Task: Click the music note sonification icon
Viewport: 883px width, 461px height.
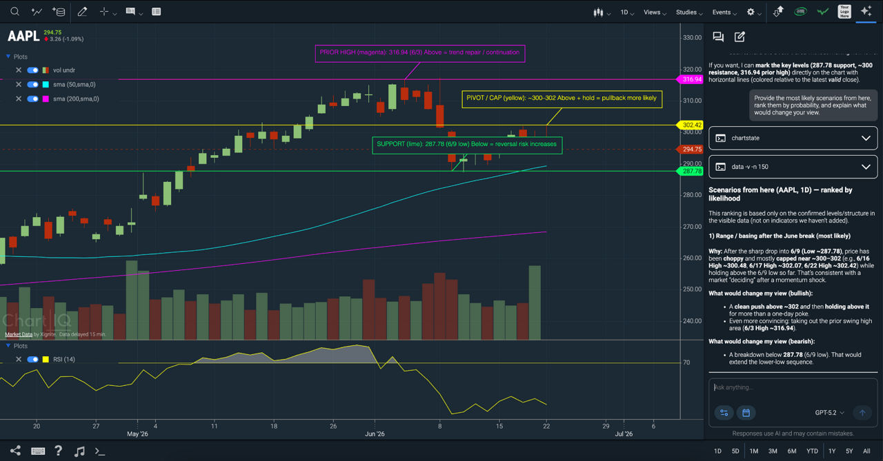Action: (x=79, y=451)
